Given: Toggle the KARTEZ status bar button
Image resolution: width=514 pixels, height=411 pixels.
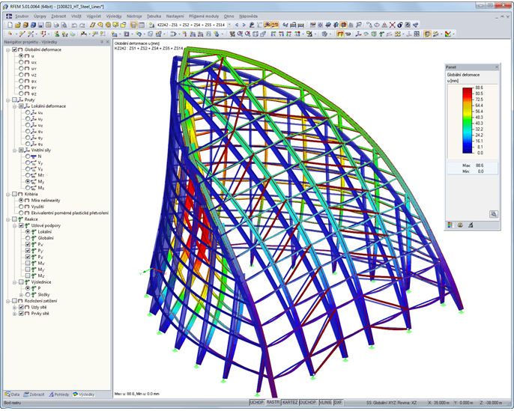Looking at the screenshot, I should click(290, 402).
